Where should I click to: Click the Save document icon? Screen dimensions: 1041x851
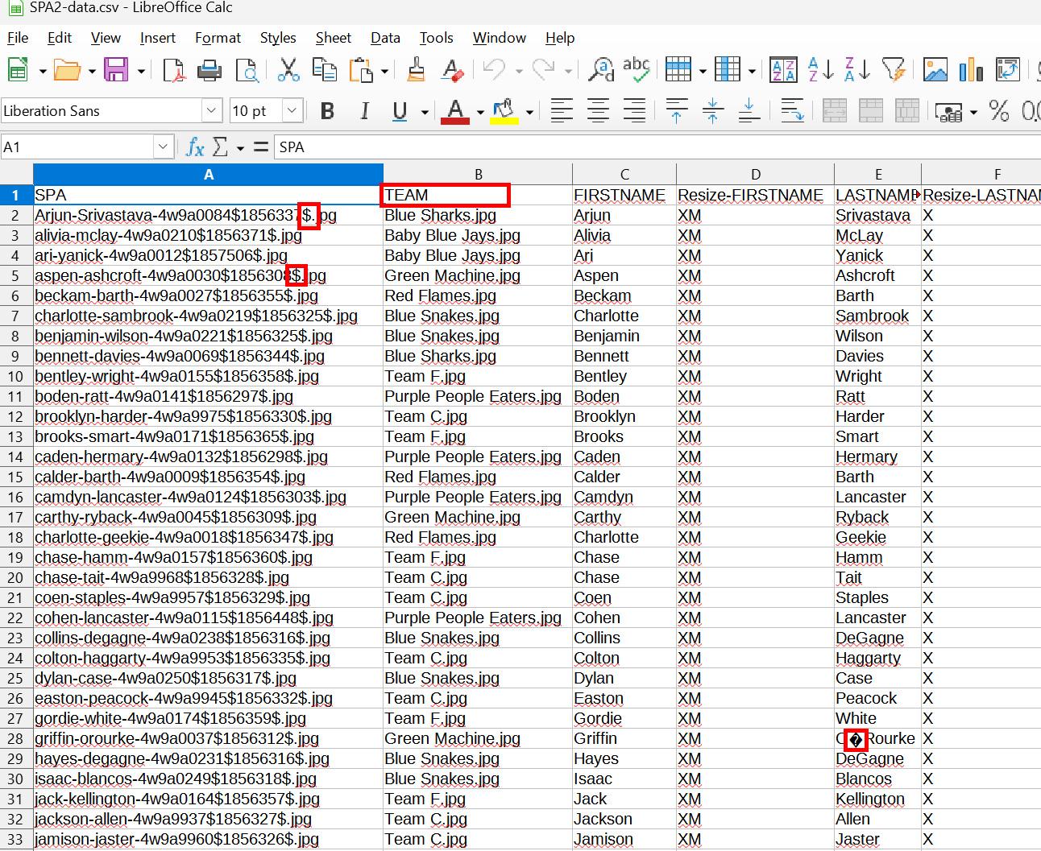[x=116, y=71]
